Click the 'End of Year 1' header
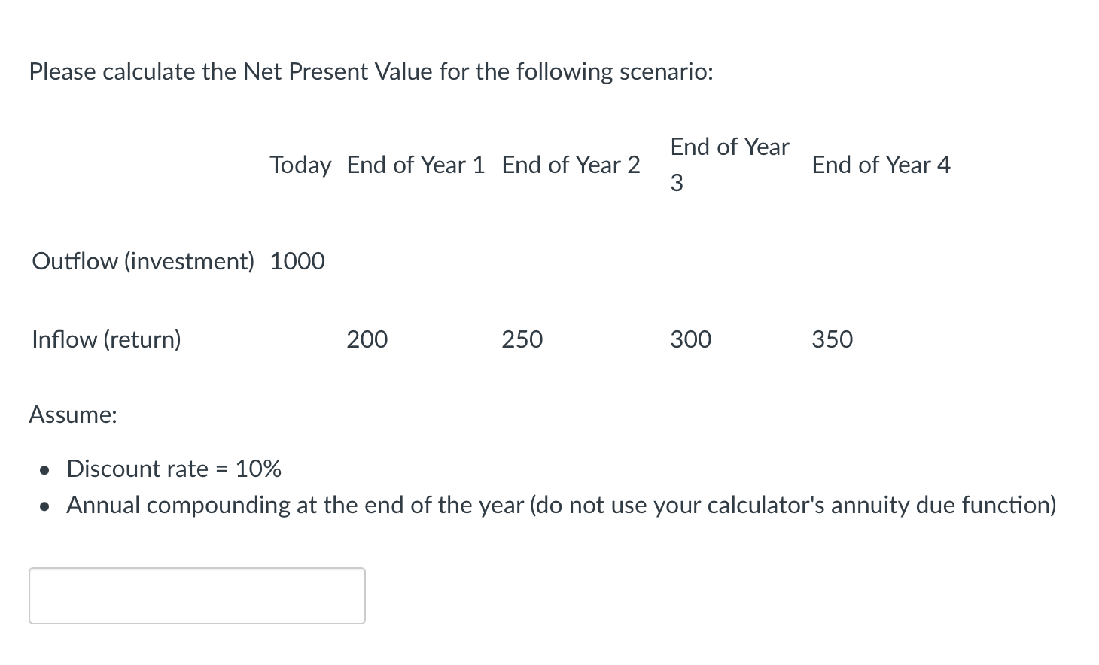Viewport: 1099px width, 665px height. point(415,165)
